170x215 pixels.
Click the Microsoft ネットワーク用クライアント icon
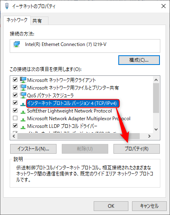[23, 80]
